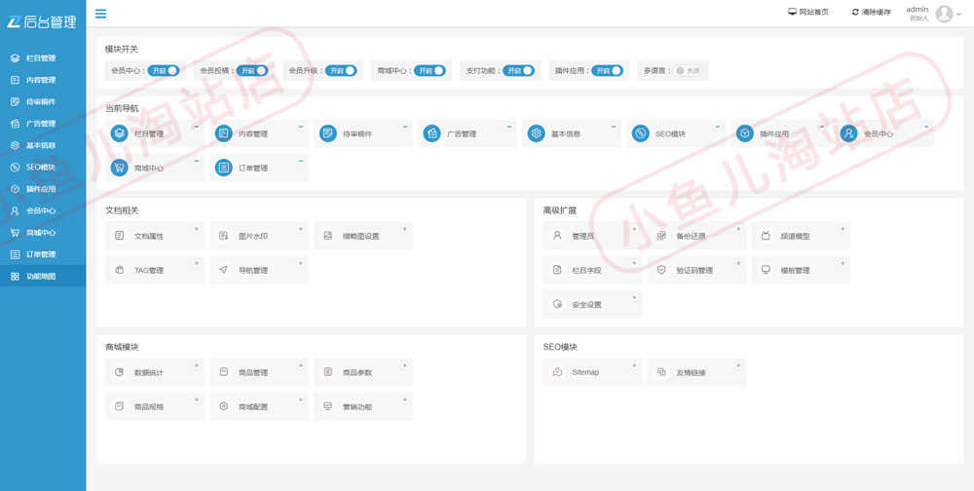Screen dimensions: 974x491
Task: Remove 广告管理 card with its minus button
Action: point(509,127)
